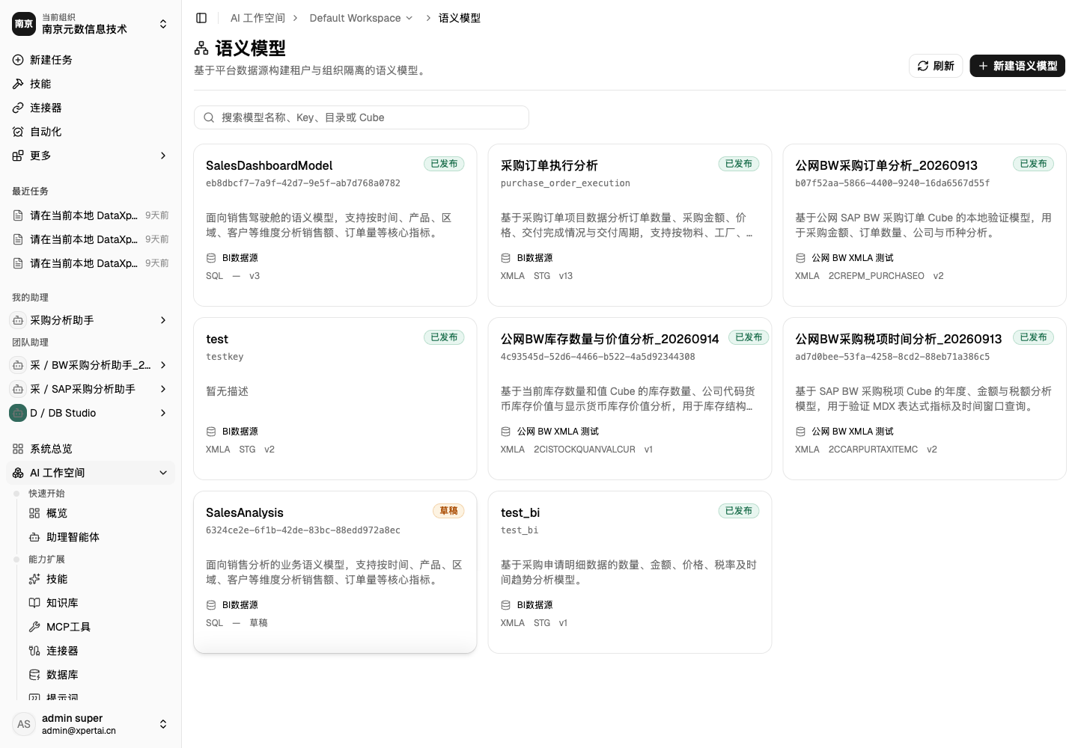Click the 刷新 button
The width and height of the screenshot is (1078, 748).
(936, 66)
